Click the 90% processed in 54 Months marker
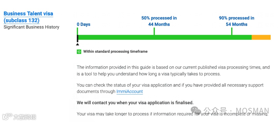The image size is (278, 122). 236,21
